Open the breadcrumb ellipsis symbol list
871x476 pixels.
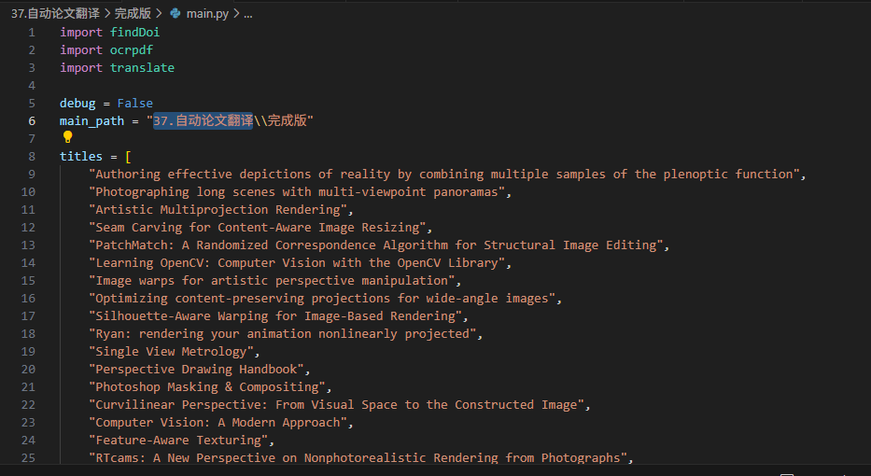pyautogui.click(x=247, y=13)
